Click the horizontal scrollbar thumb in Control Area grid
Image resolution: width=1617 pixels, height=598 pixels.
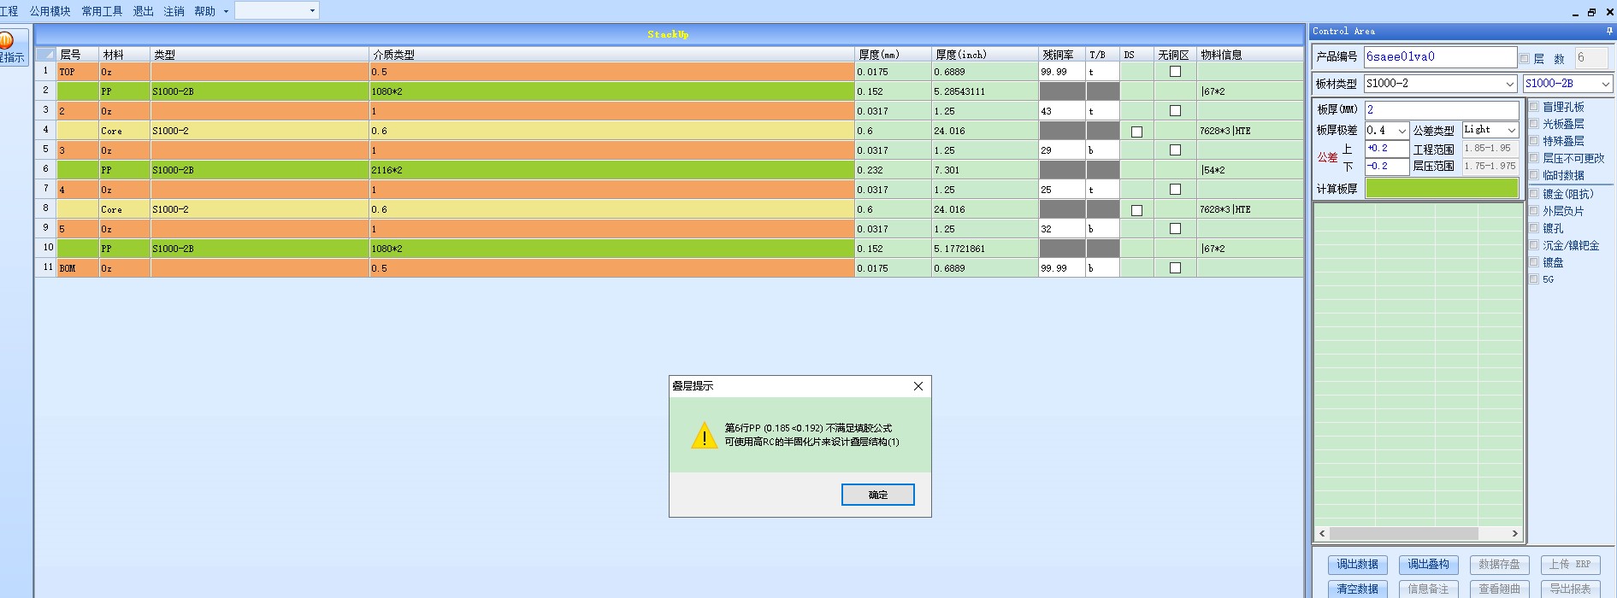point(1403,533)
